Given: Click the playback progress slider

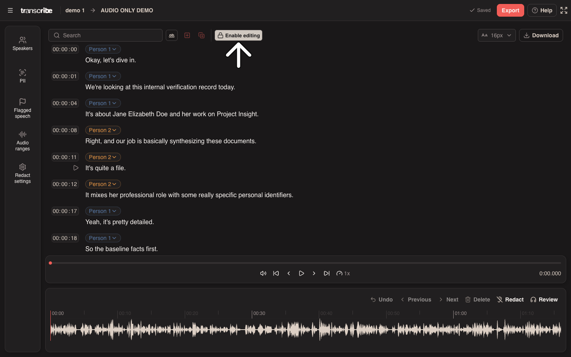Looking at the screenshot, I should [x=306, y=263].
